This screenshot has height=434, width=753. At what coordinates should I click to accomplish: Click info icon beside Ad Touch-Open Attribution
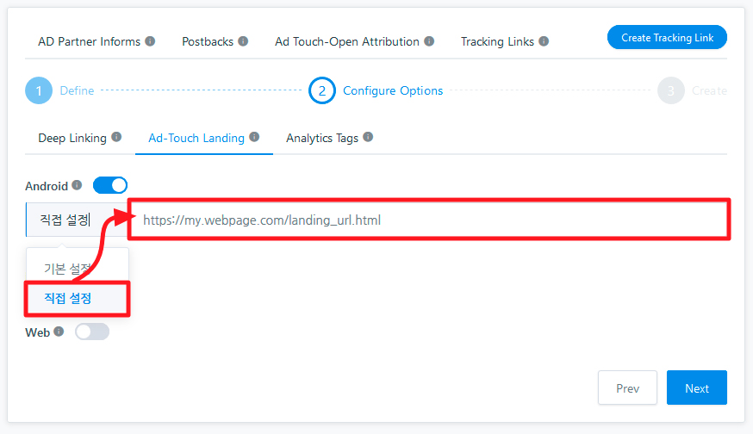(x=429, y=41)
